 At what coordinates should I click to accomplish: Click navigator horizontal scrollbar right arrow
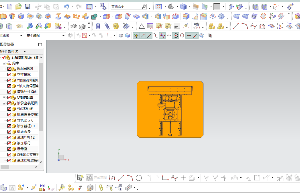coord(36,167)
